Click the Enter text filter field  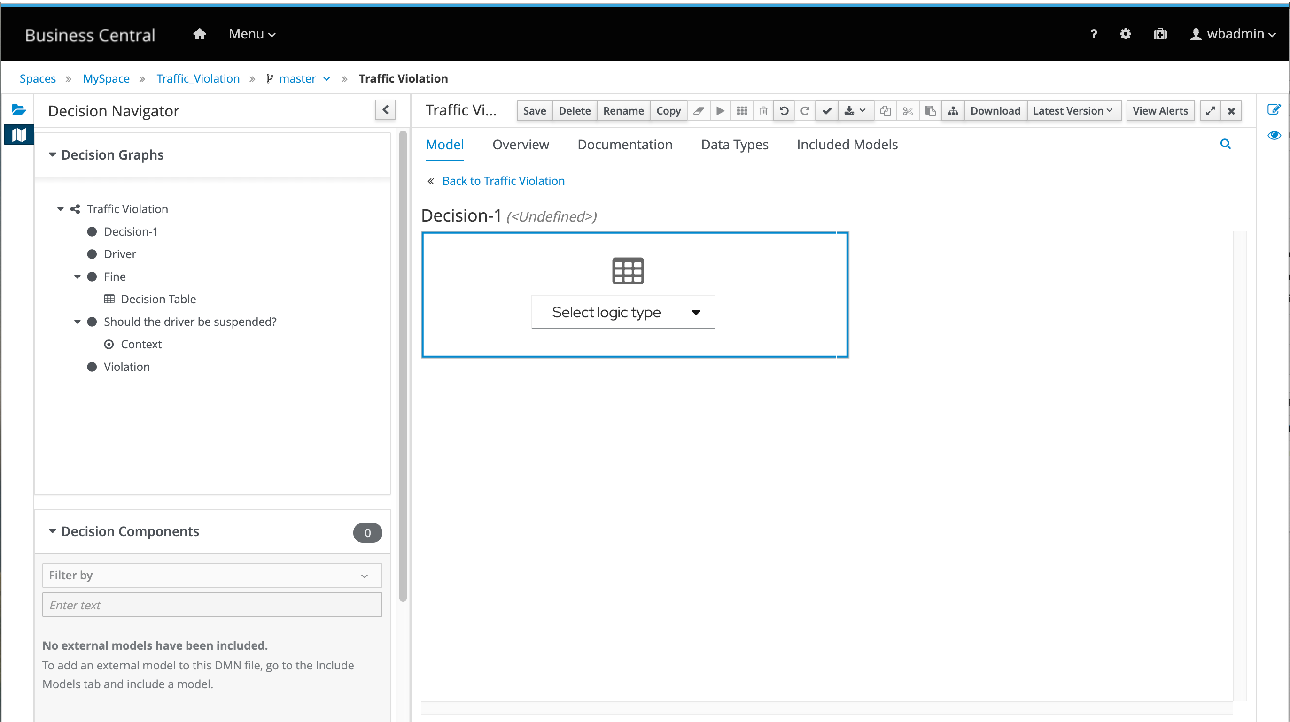[212, 605]
